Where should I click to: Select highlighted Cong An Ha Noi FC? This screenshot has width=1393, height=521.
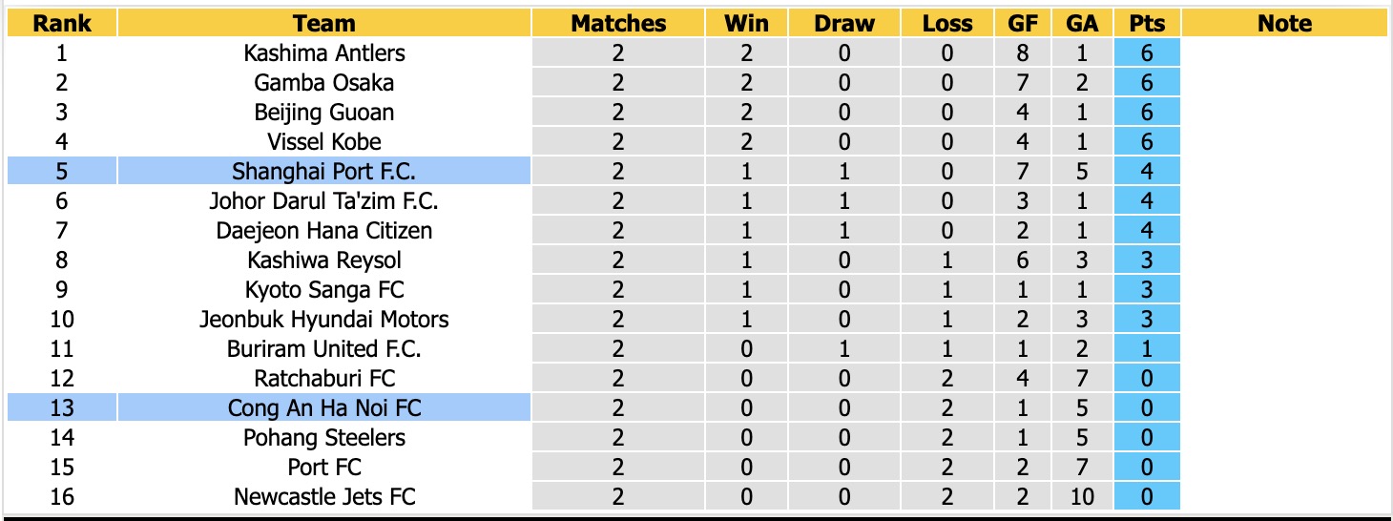tap(324, 408)
